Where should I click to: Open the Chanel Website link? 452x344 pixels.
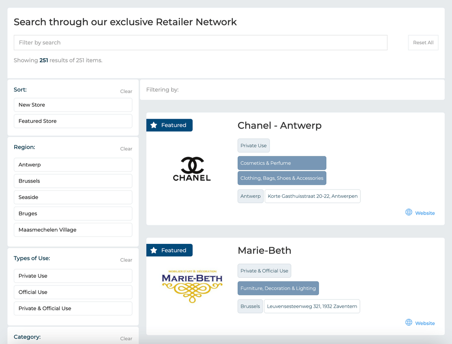pos(425,213)
